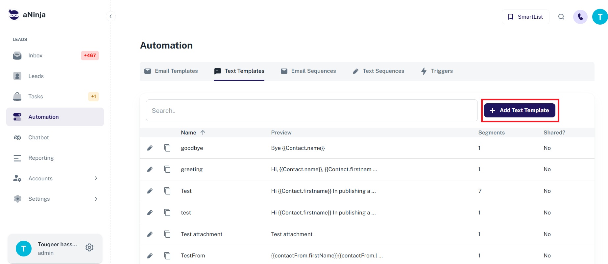Screen dimensions: 608x264
Task: Go to the Text Sequences tab
Action: 378,71
